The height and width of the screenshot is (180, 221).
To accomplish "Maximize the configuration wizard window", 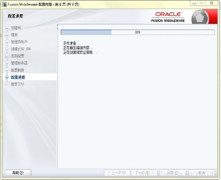I will click(x=202, y=3).
